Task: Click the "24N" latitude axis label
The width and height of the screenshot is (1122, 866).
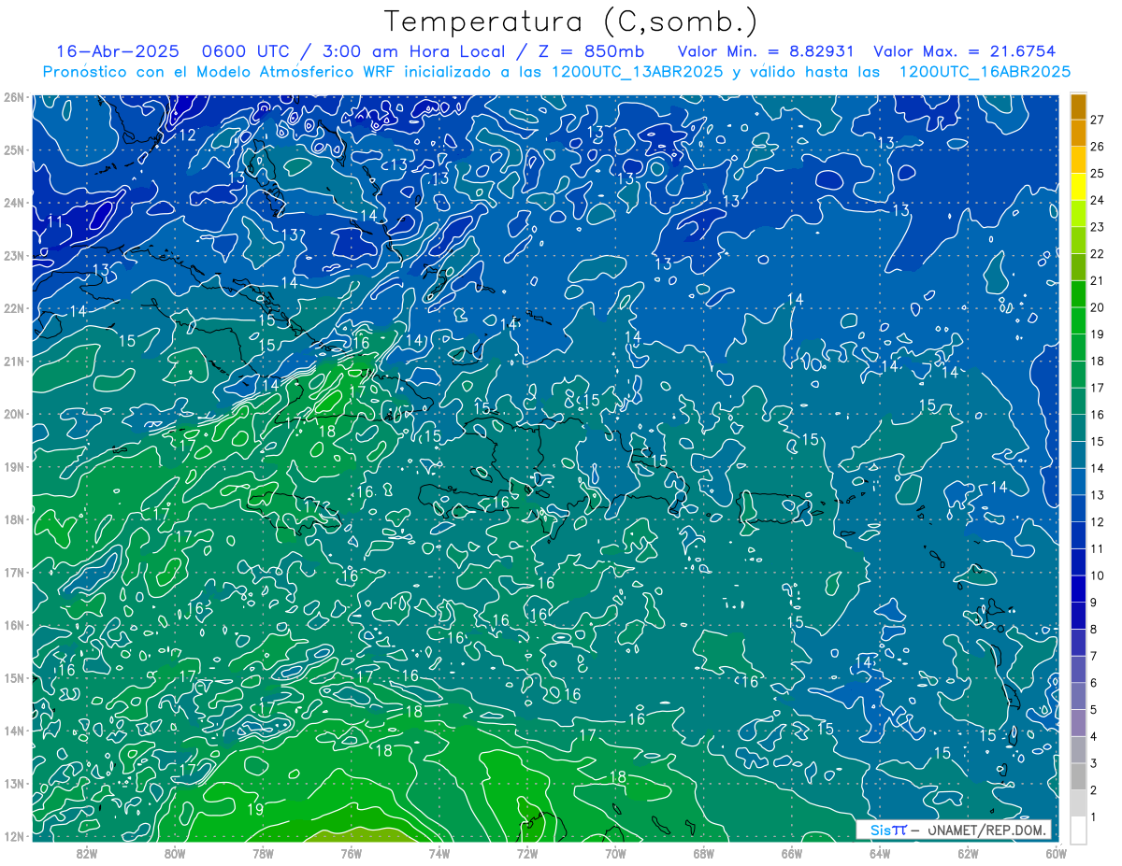Action: click(14, 203)
